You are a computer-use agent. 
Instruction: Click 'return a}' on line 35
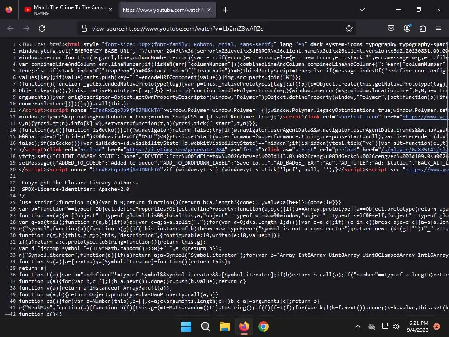tap(32, 268)
